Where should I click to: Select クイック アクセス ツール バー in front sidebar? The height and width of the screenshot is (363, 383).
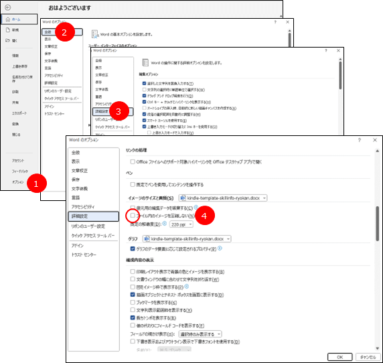tap(93, 236)
